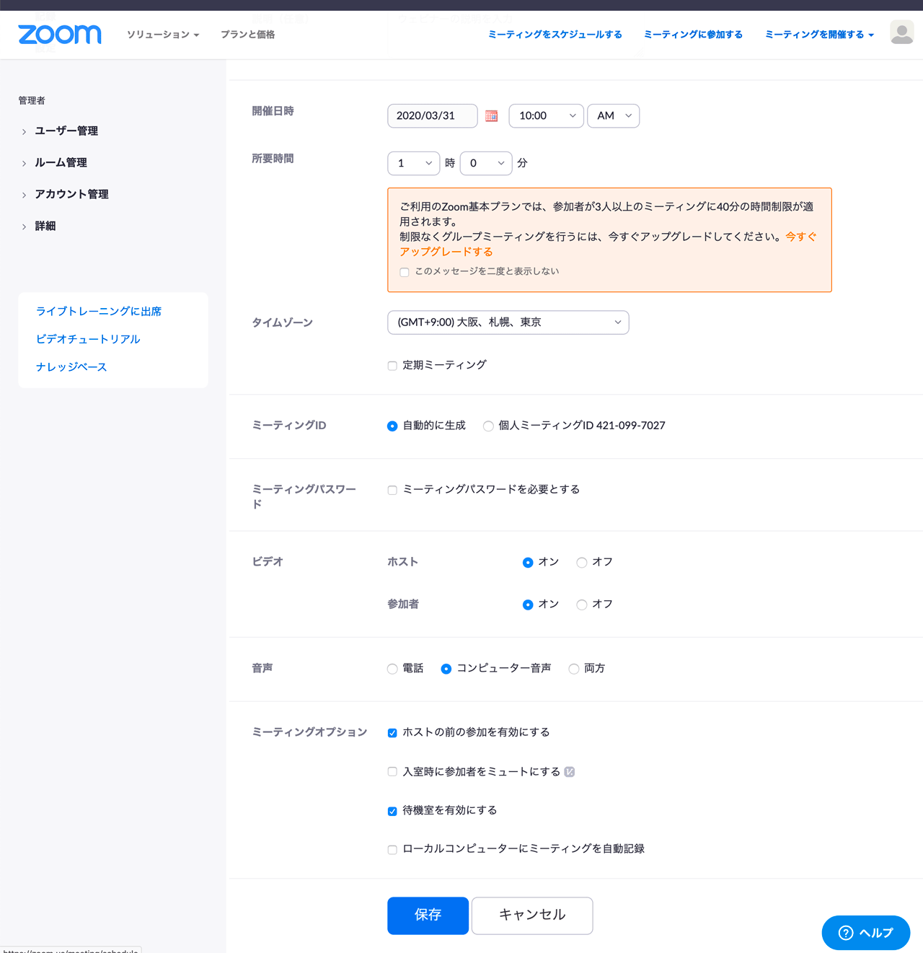Open ライブトレーニングに出席 link
923x953 pixels.
[x=99, y=312]
